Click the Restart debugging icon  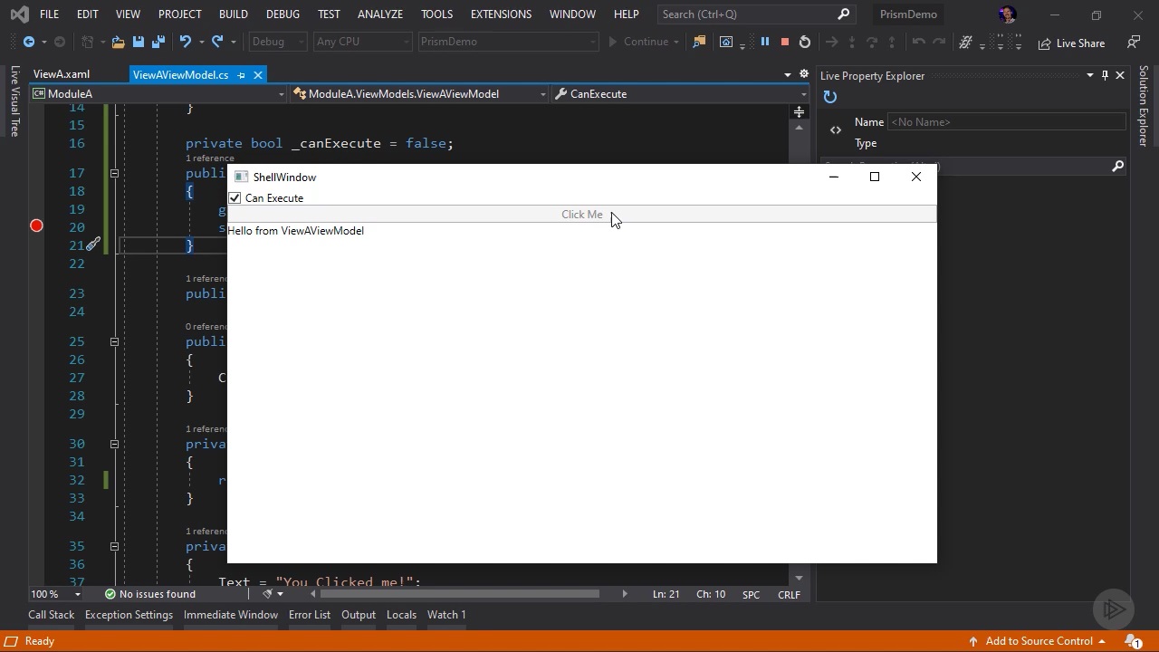805,42
